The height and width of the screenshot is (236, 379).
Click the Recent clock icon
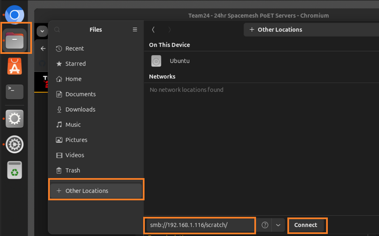[x=59, y=48]
